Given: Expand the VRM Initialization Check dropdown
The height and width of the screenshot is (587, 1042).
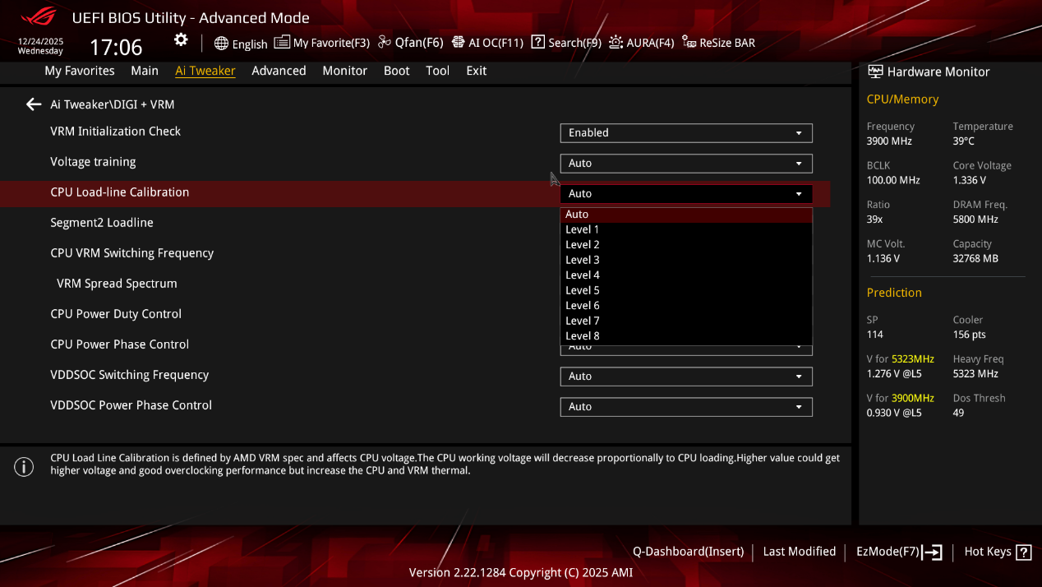Looking at the screenshot, I should coord(685,133).
